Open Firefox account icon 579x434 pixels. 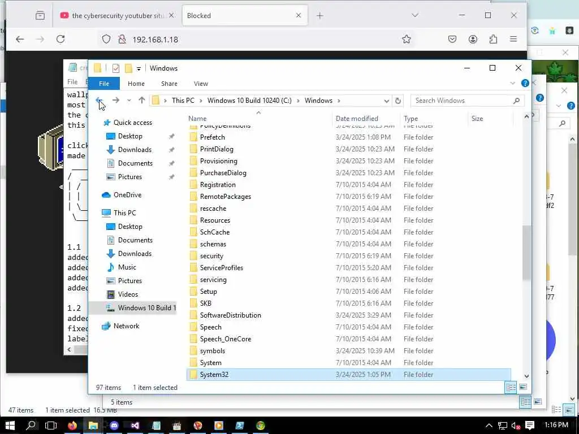tap(473, 39)
